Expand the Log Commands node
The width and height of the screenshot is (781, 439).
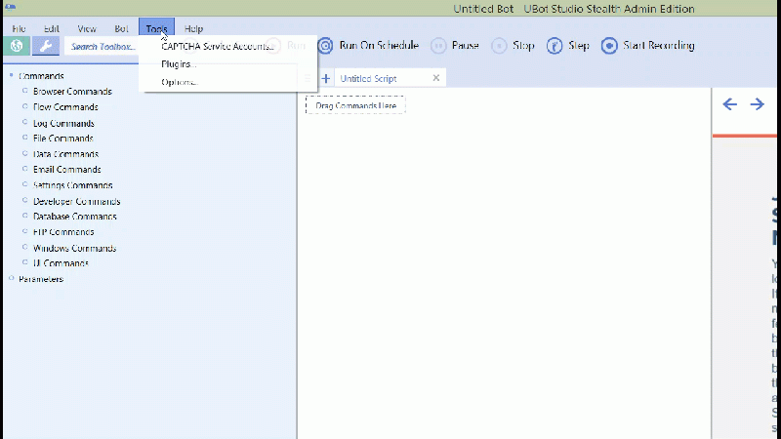25,122
